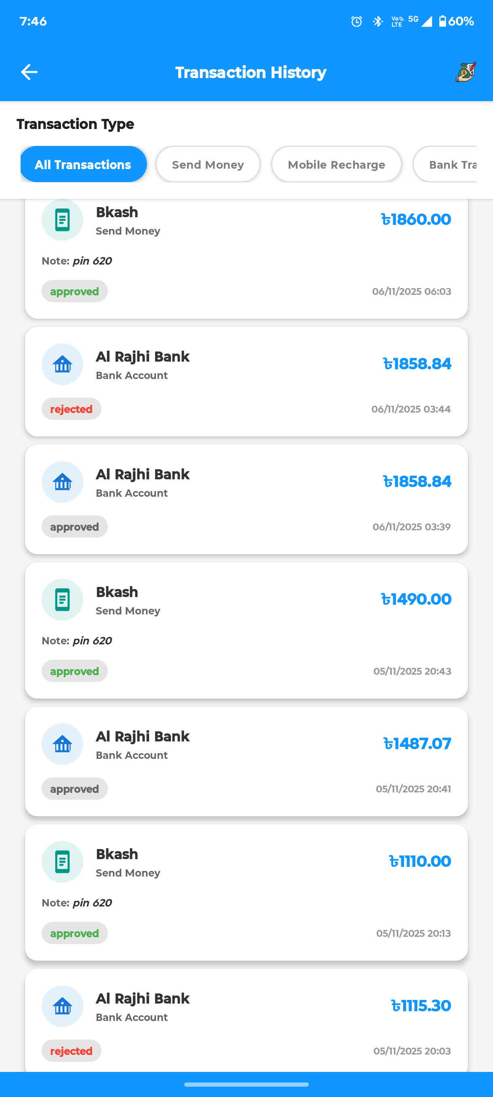The height and width of the screenshot is (1097, 493).
Task: Tap the ৳1860.00 amount
Action: pos(415,219)
